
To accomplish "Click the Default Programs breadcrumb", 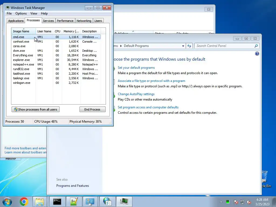I will [136, 46].
